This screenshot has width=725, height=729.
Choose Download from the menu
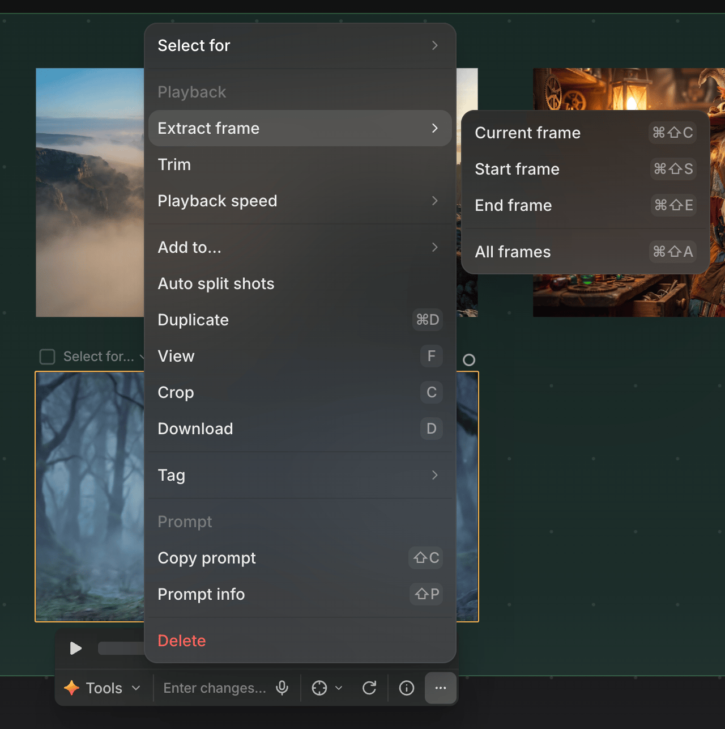[x=300, y=429]
